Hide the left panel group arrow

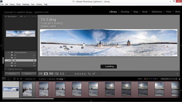(x=1, y=46)
